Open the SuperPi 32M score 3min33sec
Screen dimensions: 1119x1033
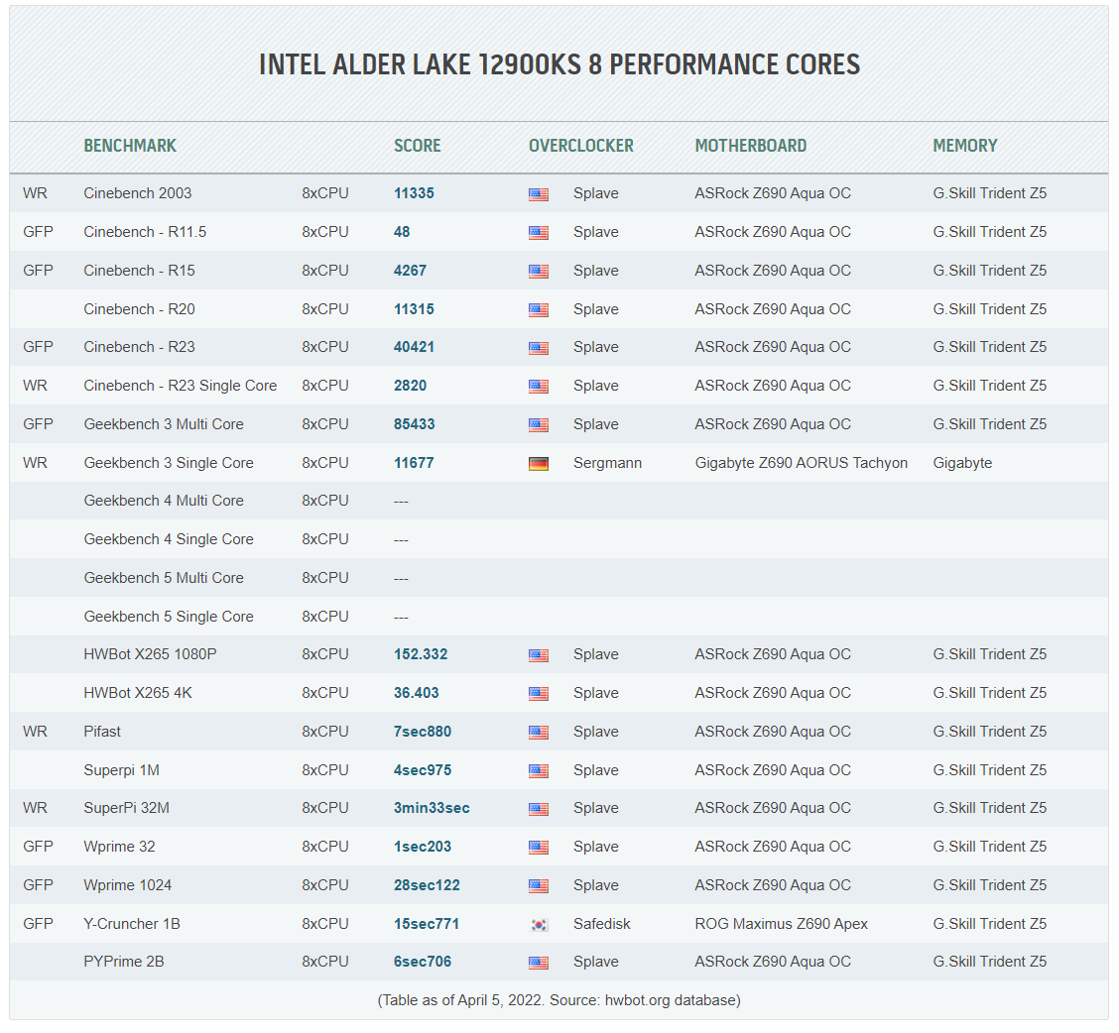pyautogui.click(x=432, y=808)
